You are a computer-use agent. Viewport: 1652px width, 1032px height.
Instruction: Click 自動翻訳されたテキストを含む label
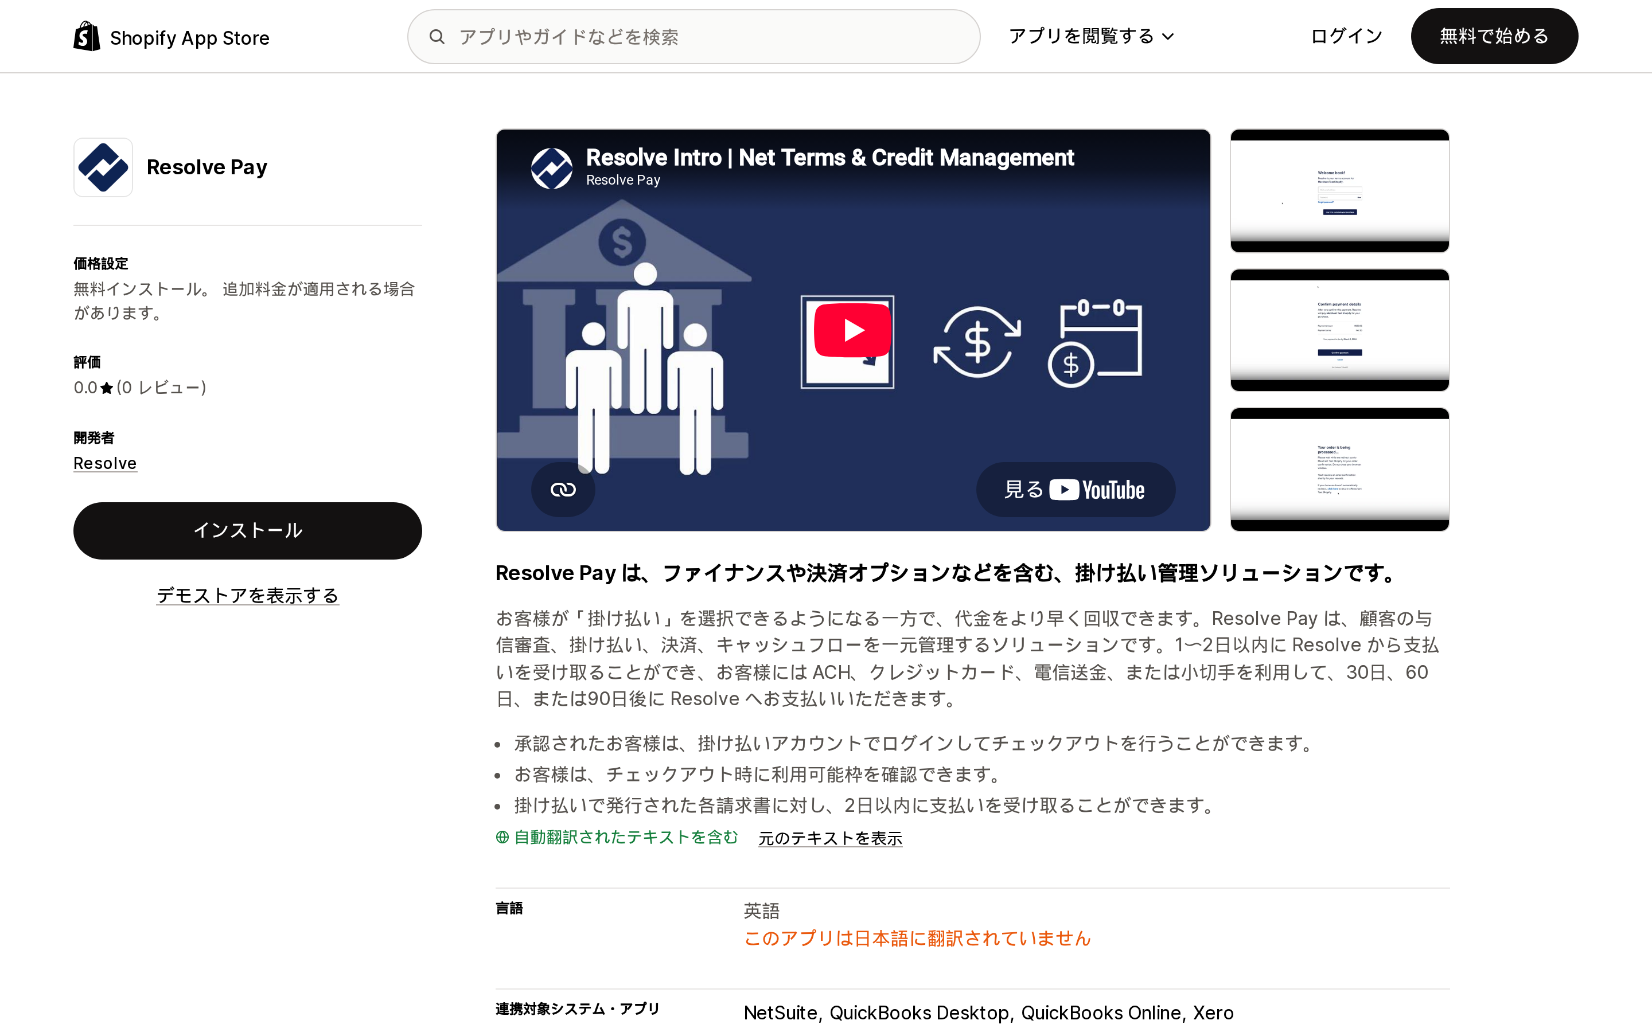(626, 837)
